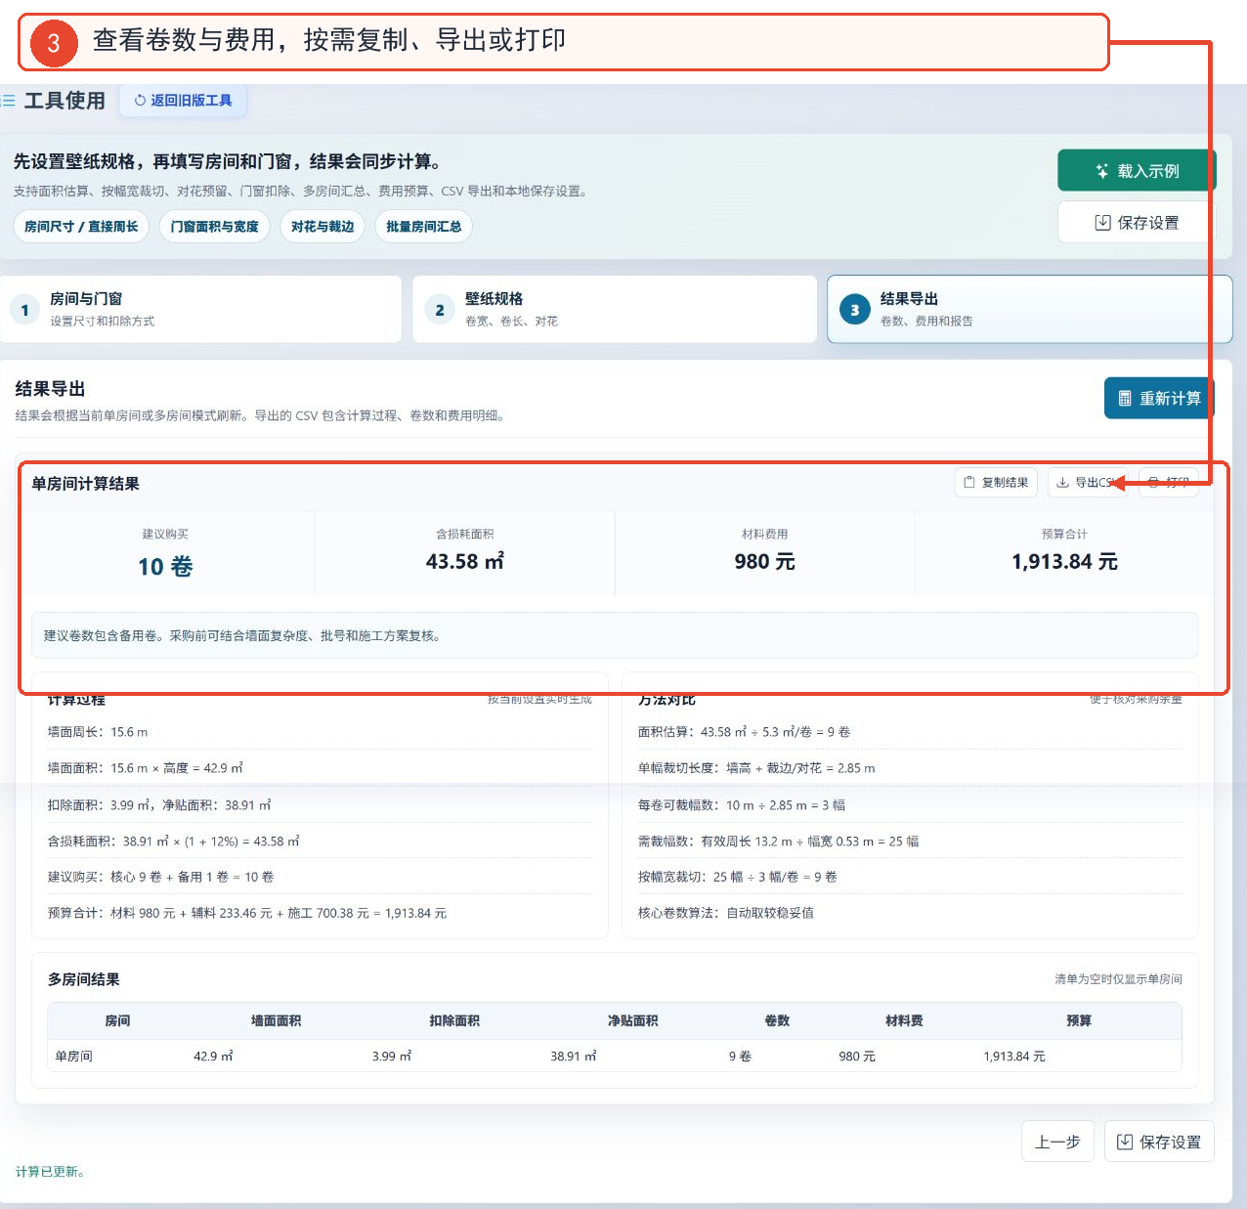The width and height of the screenshot is (1247, 1209).
Task: Click the 需裁幅数 line
Action: pos(778,842)
